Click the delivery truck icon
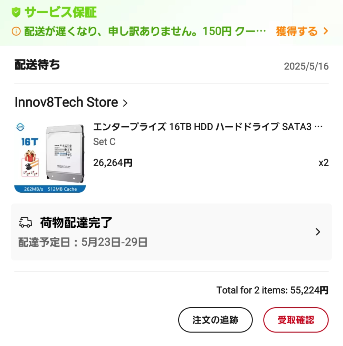Viewport: 343px width, 346px height. (25, 222)
